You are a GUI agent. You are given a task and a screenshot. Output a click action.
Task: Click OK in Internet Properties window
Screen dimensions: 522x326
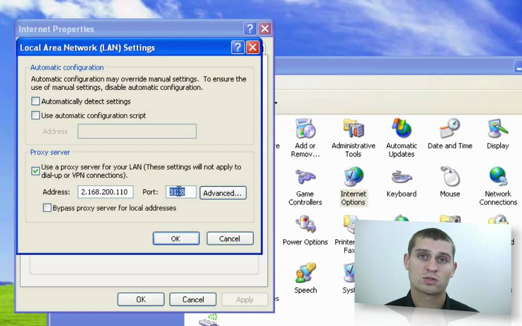point(141,299)
